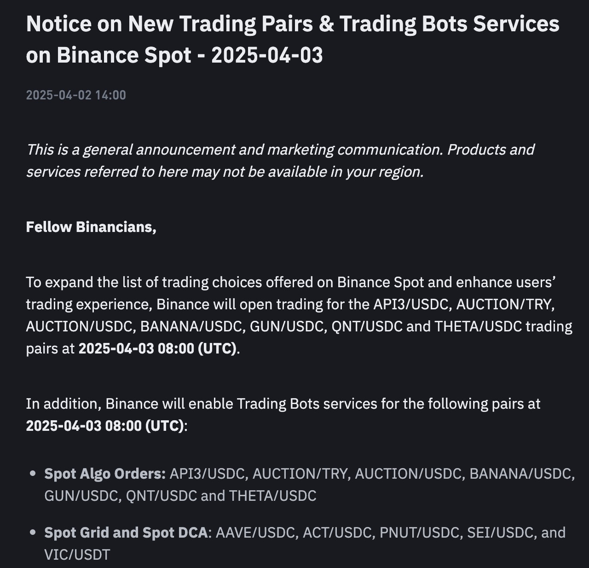The image size is (589, 568).
Task: Click the bullet dot beside Spot Algo Orders
Action: pyautogui.click(x=32, y=473)
